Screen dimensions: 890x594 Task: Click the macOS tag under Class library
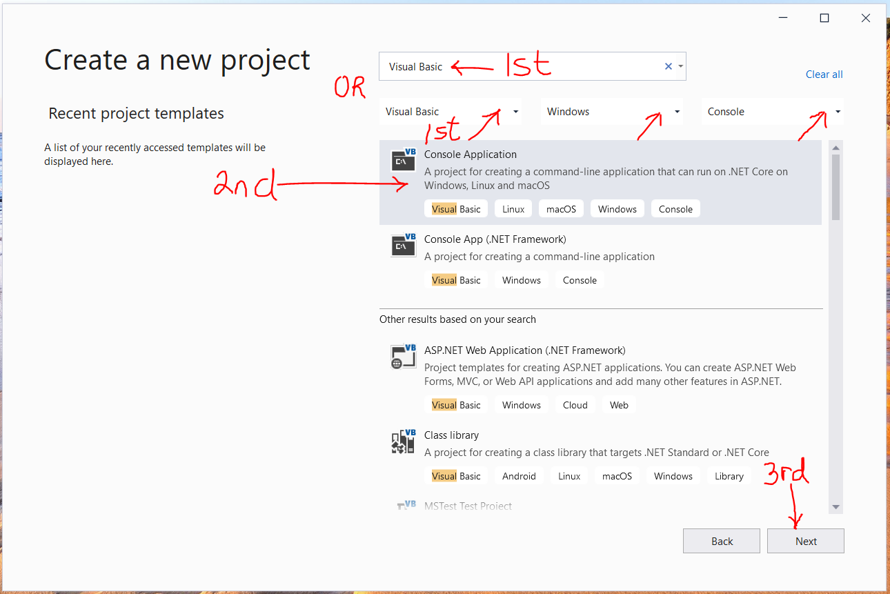[617, 476]
